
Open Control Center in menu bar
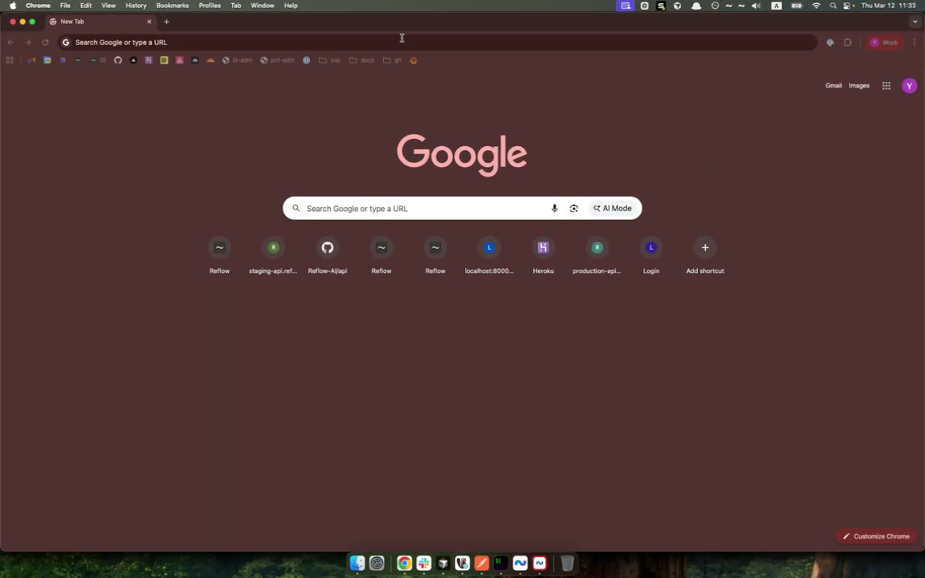848,6
